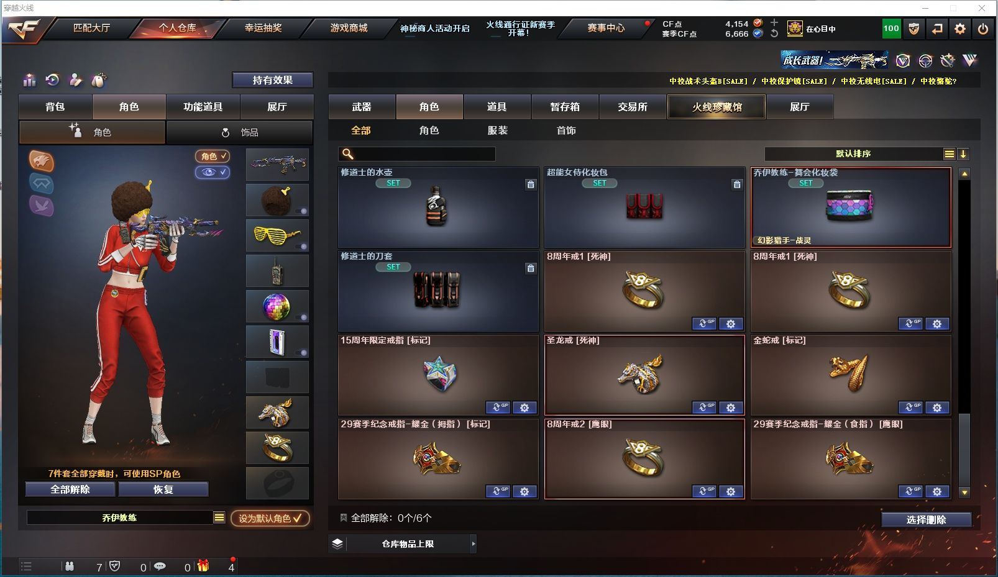Toggle 设为默认角色 checkmark button

270,518
